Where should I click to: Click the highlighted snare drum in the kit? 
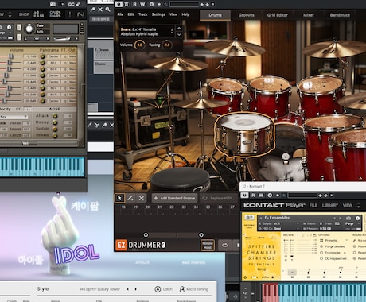pyautogui.click(x=244, y=135)
